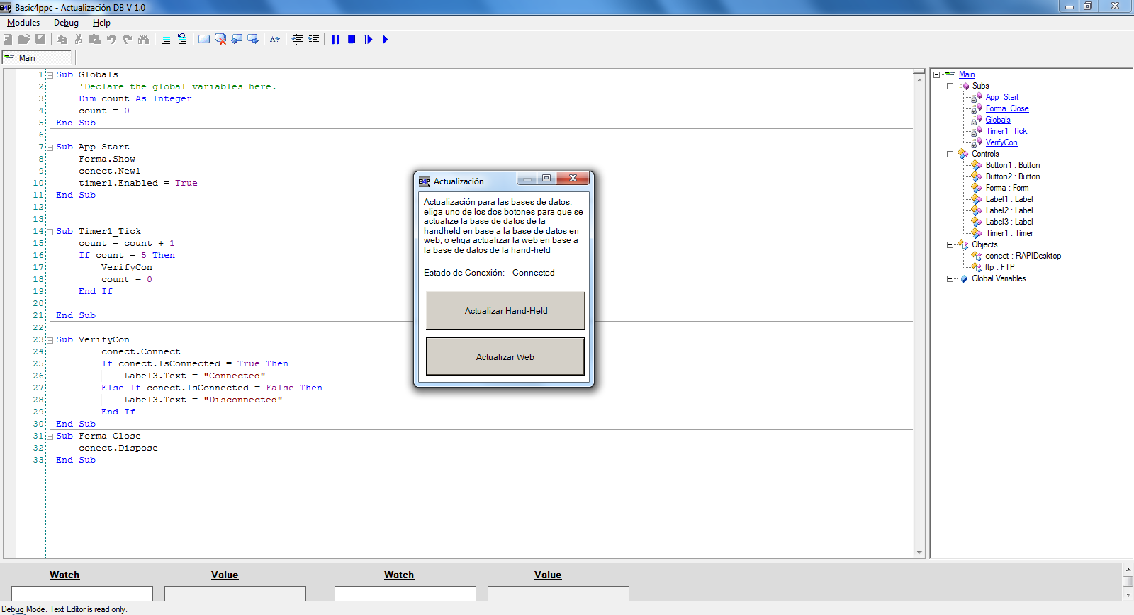The height and width of the screenshot is (615, 1134).
Task: Toggle a bookmark with the plain bookmark icon
Action: click(x=204, y=40)
